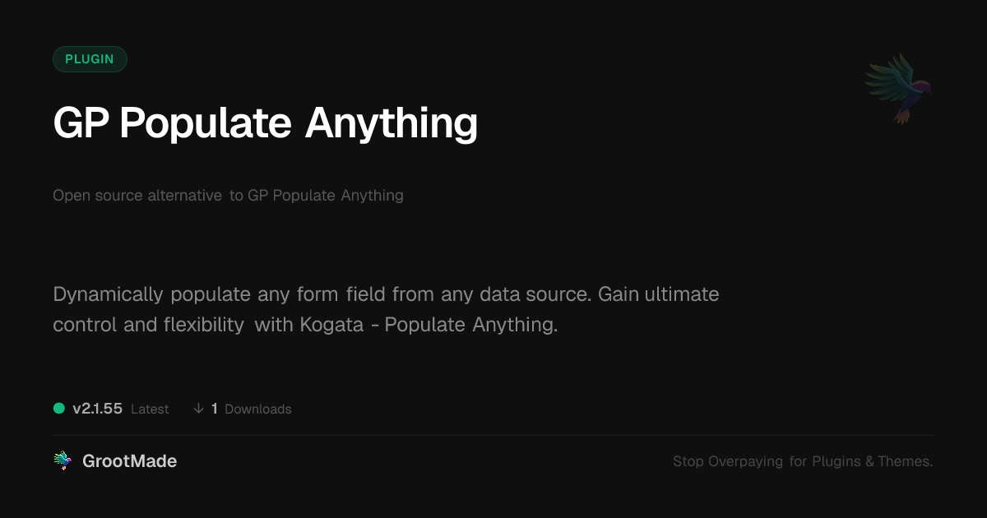The width and height of the screenshot is (987, 518).
Task: Select the Latest release label
Action: click(x=150, y=409)
